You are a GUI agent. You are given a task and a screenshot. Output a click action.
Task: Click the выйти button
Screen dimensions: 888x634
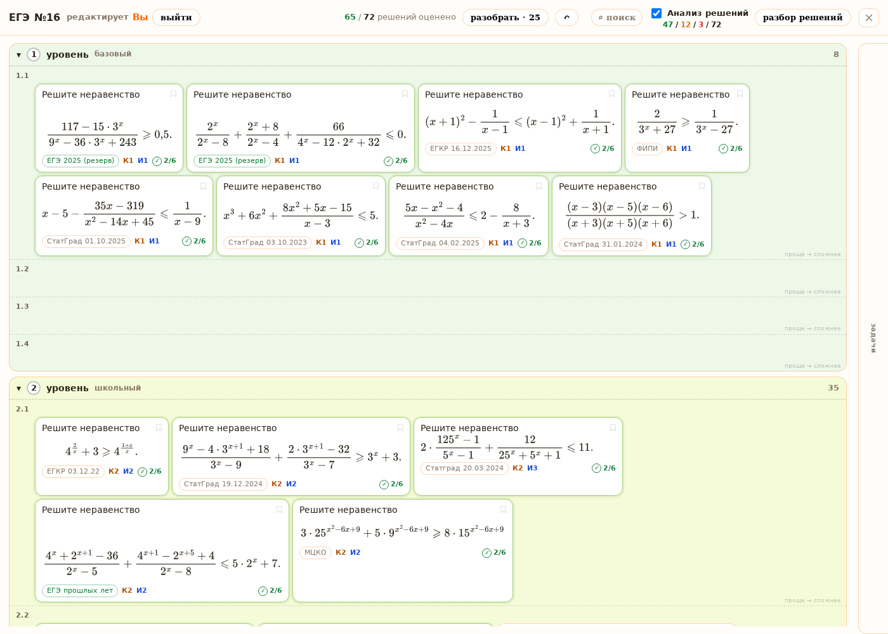tap(176, 17)
